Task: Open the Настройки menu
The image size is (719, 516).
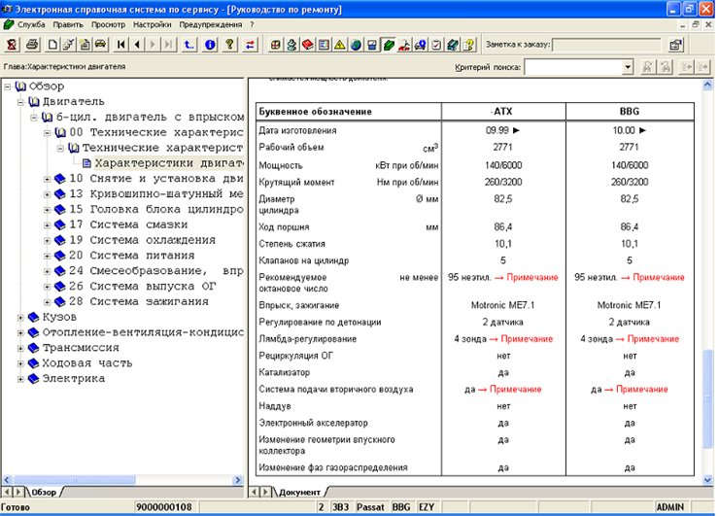Action: click(153, 24)
